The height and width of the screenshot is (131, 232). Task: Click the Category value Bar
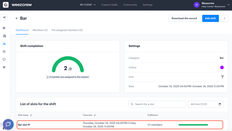(222, 58)
